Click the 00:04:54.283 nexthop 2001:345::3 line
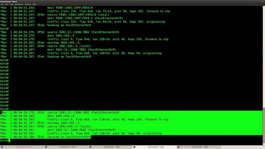The image size is (265, 149). click(x=40, y=43)
